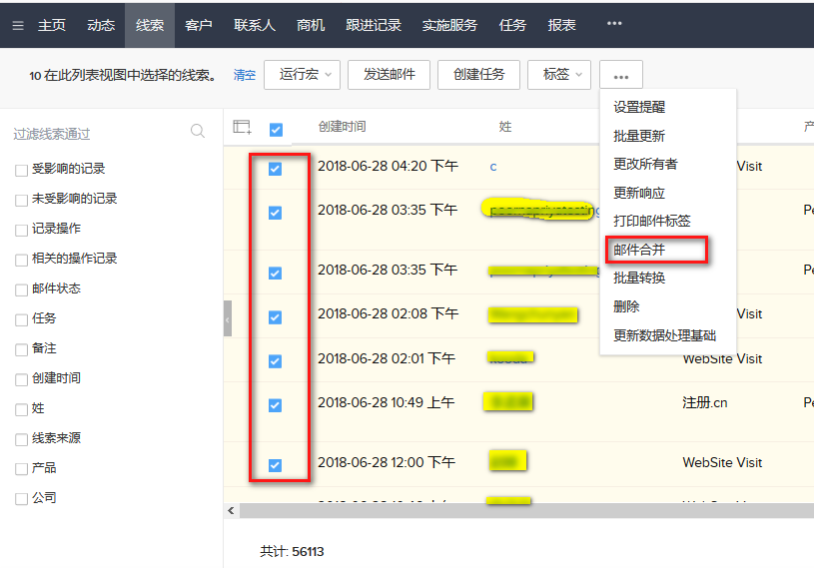Choose 批量更新 in the dropdown menu

pos(639,136)
